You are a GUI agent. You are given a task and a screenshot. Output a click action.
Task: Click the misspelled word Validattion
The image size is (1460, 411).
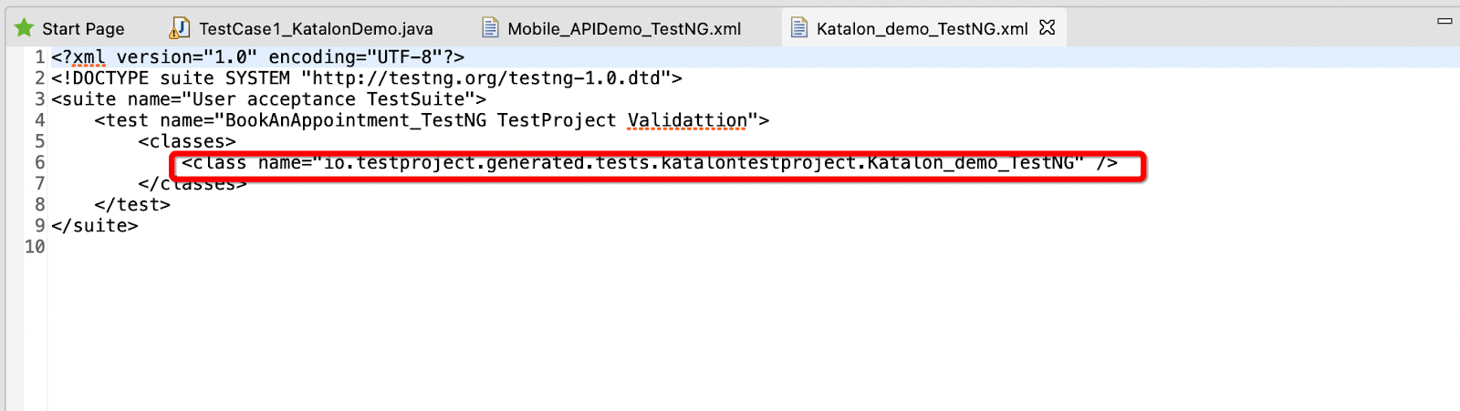pos(687,120)
